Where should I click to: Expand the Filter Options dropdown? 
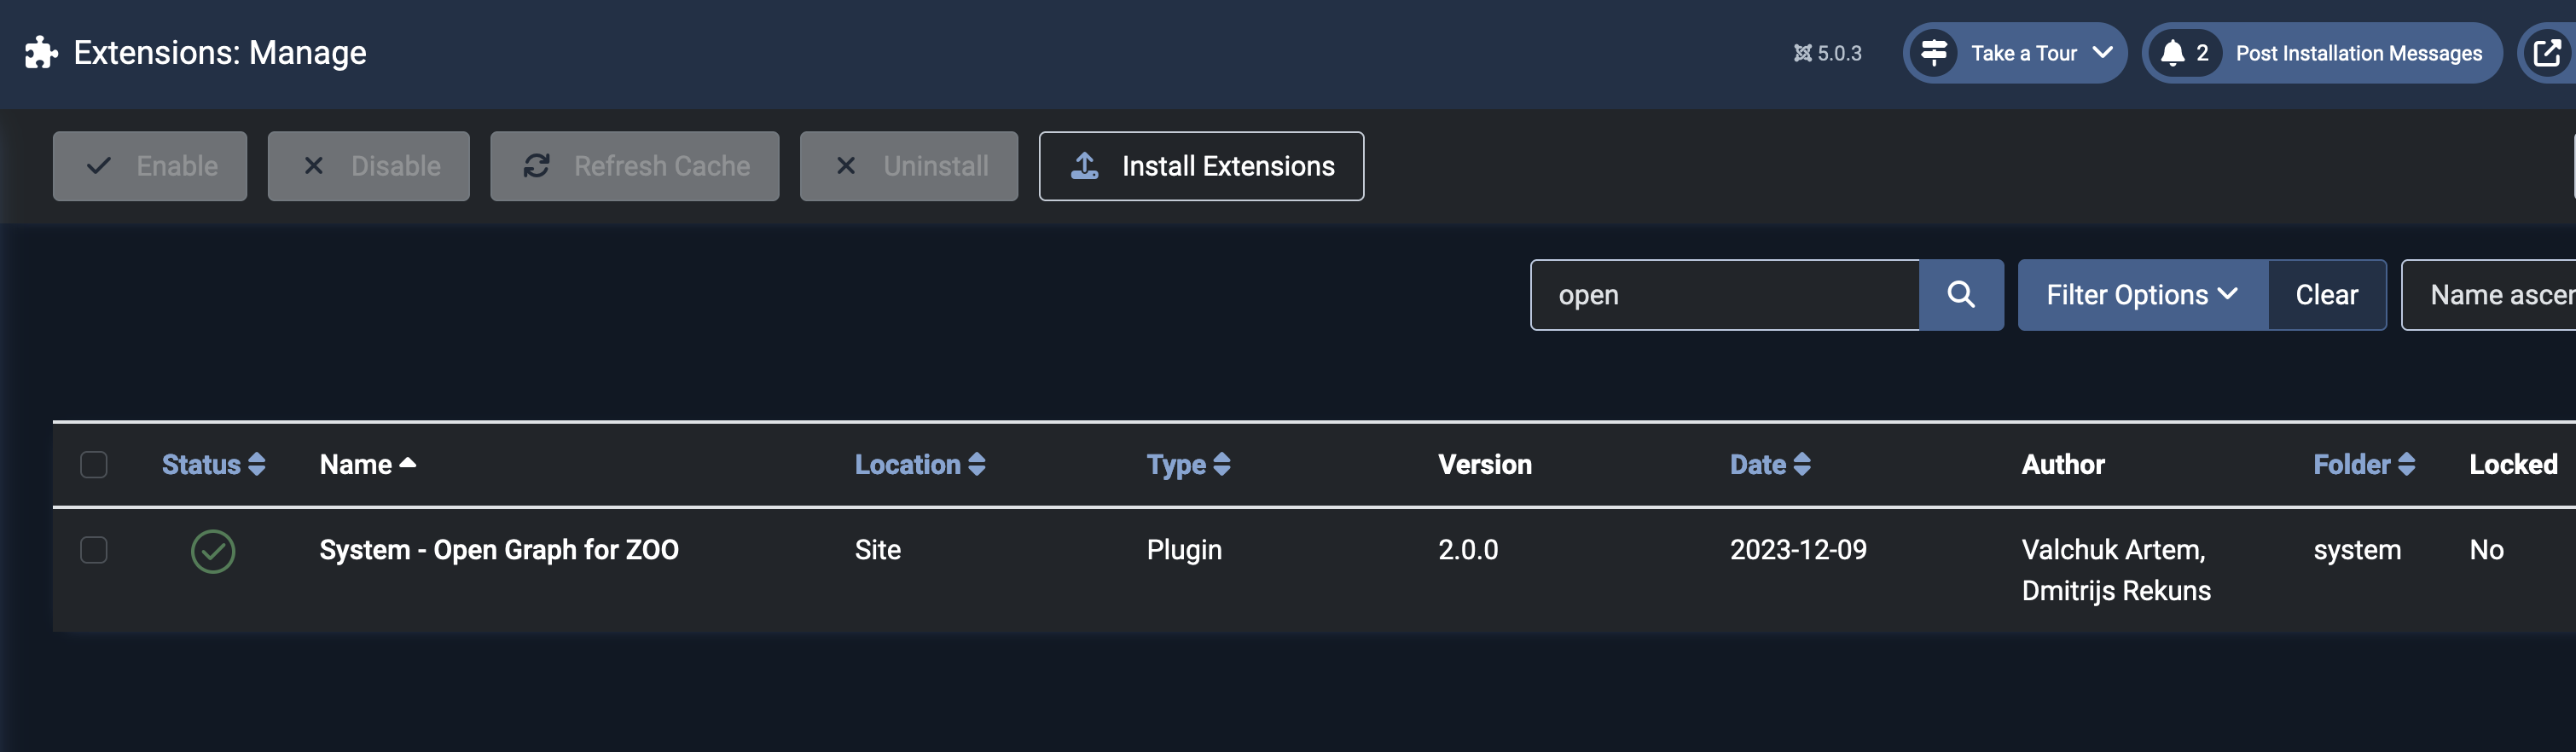2141,295
